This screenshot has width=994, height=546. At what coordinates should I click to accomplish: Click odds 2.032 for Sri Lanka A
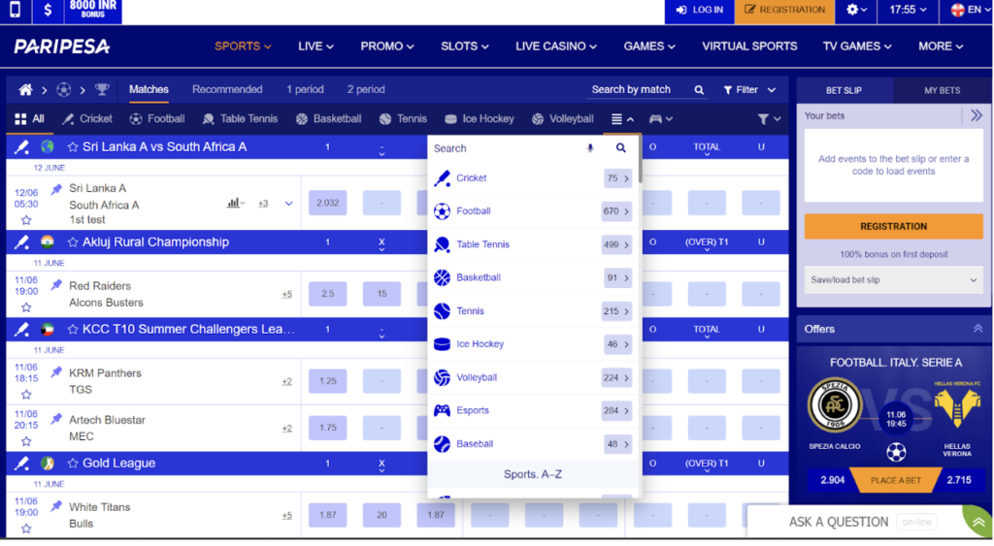(328, 204)
